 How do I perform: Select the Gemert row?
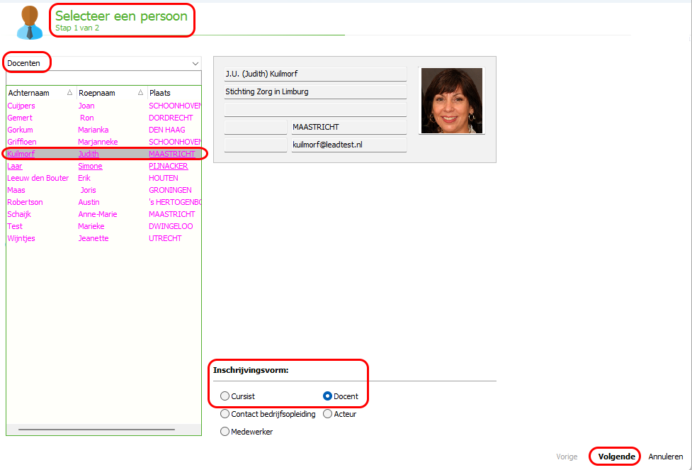(x=103, y=118)
